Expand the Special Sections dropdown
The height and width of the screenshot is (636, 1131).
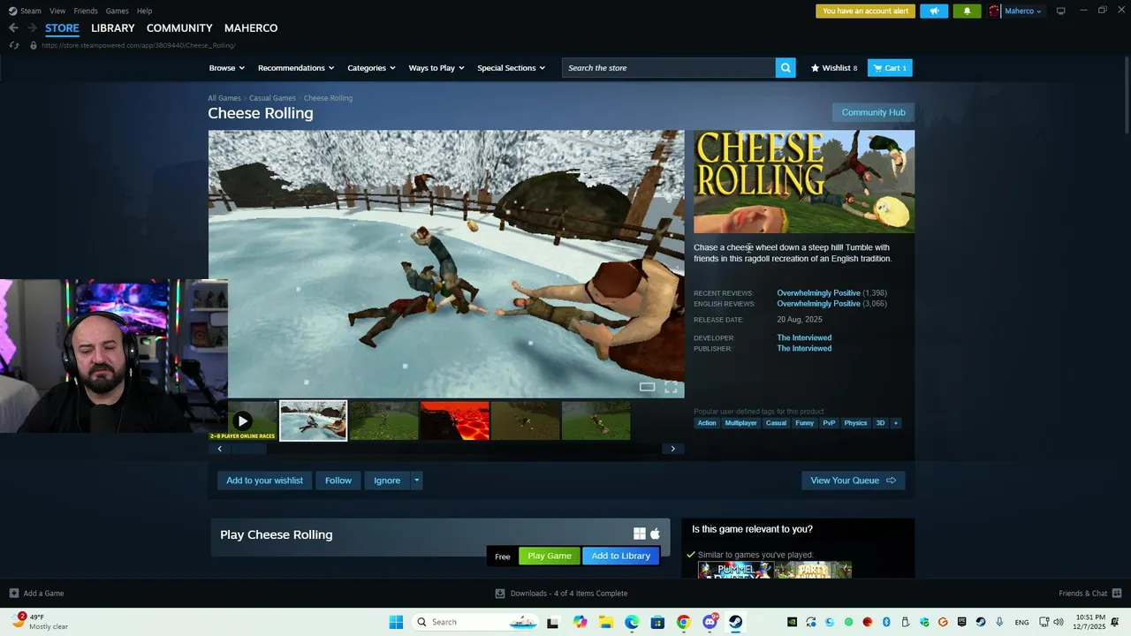point(511,68)
